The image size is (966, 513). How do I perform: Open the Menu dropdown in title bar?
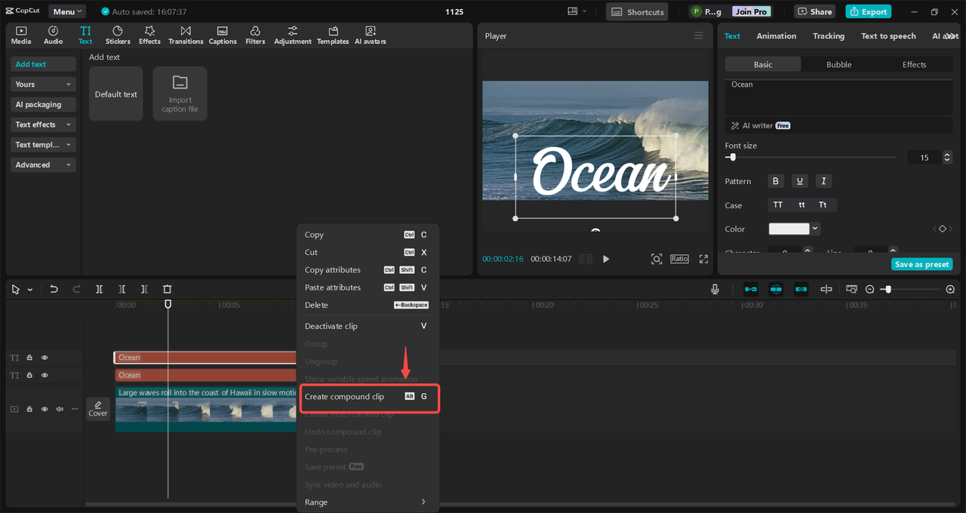pyautogui.click(x=67, y=12)
